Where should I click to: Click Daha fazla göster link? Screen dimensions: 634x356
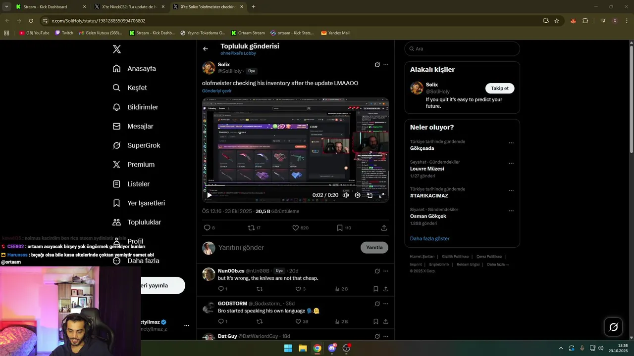pos(429,239)
